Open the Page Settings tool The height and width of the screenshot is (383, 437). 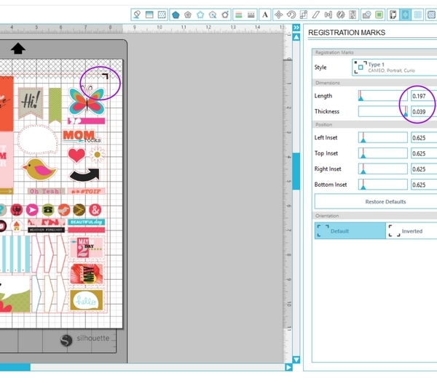393,15
